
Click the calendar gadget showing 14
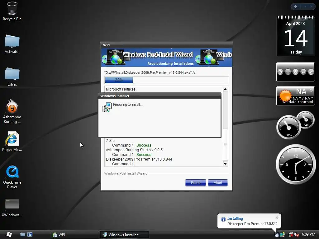(296, 36)
